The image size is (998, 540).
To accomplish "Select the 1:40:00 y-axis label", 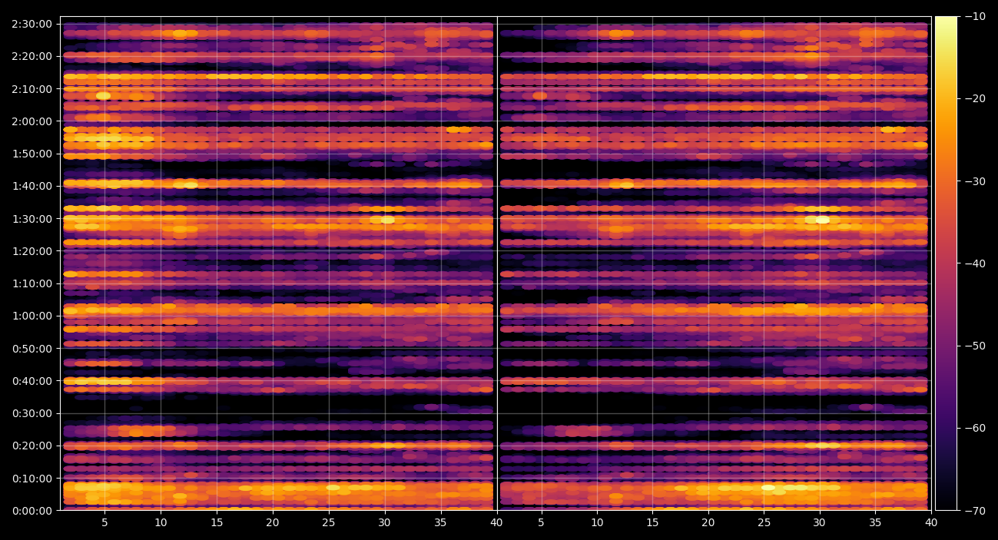I will 31,186.
